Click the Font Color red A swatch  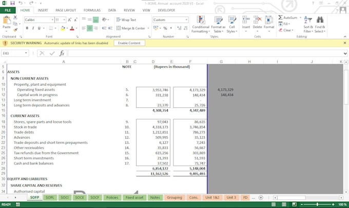click(x=72, y=28)
